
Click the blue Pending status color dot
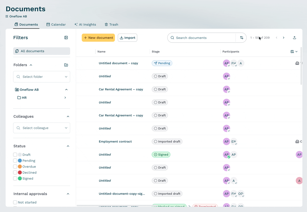point(20,161)
